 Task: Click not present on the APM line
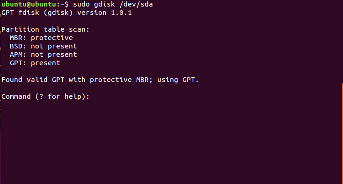54,55
